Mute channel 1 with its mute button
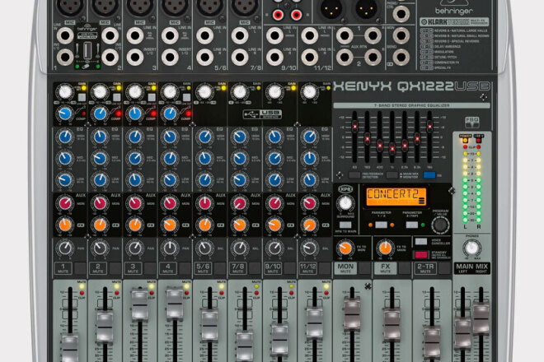The height and width of the screenshot is (362, 544). pyautogui.click(x=80, y=268)
